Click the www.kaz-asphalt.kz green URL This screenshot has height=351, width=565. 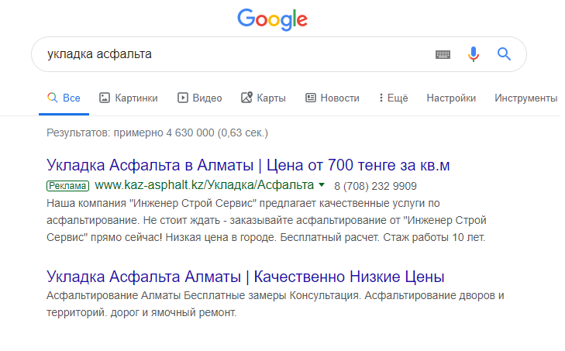point(205,186)
